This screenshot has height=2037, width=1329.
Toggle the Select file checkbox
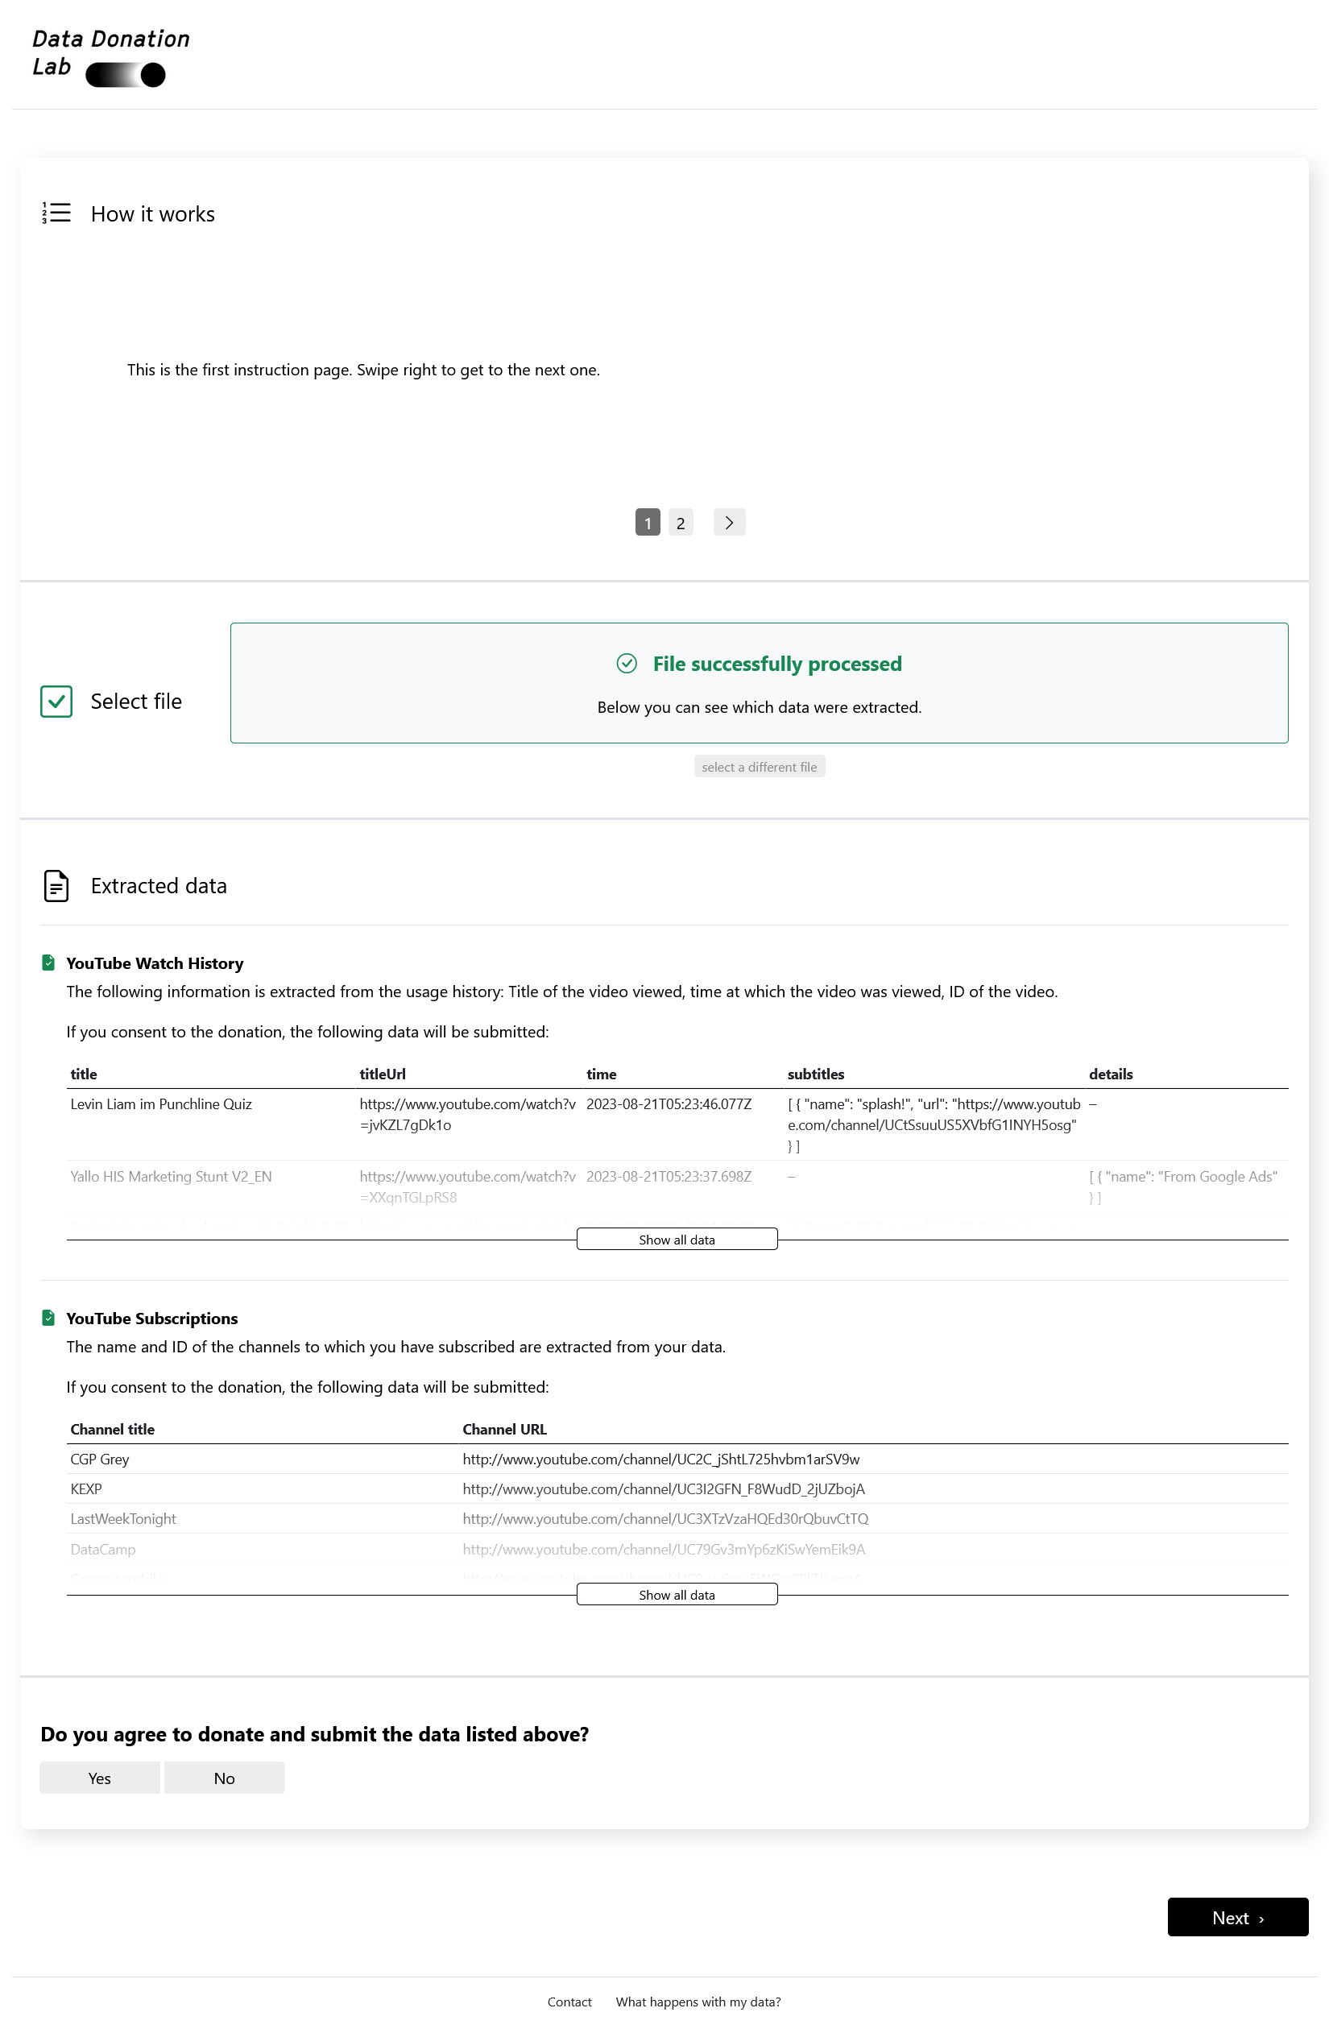pyautogui.click(x=56, y=702)
